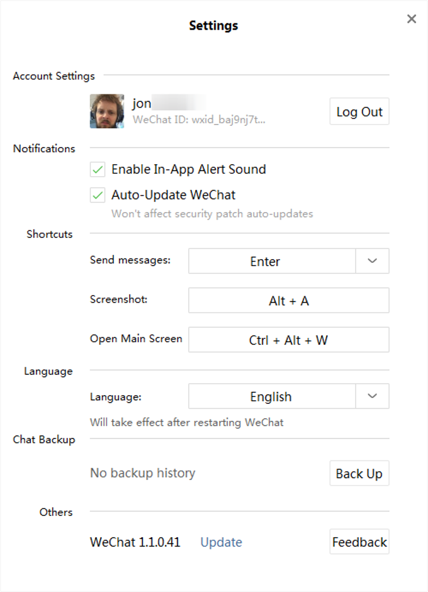Image resolution: width=428 pixels, height=592 pixels.
Task: Click the WeChat 1.1.0.41 version text
Action: pyautogui.click(x=135, y=542)
